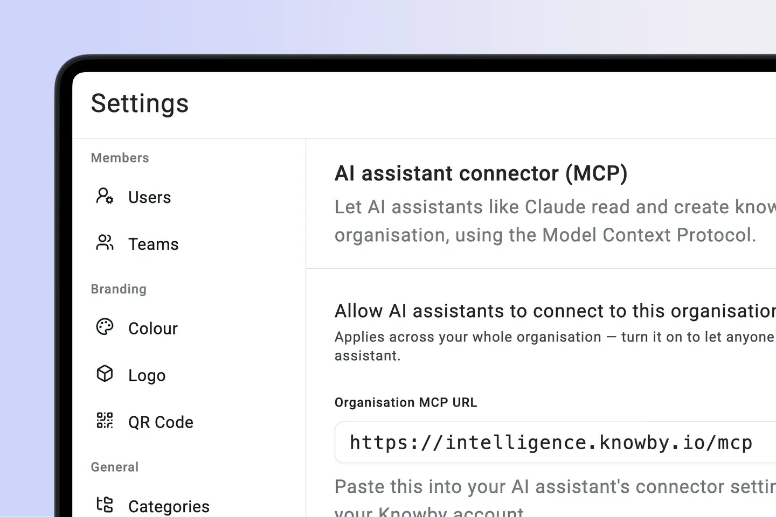Click the General section label
The image size is (776, 517).
click(114, 467)
